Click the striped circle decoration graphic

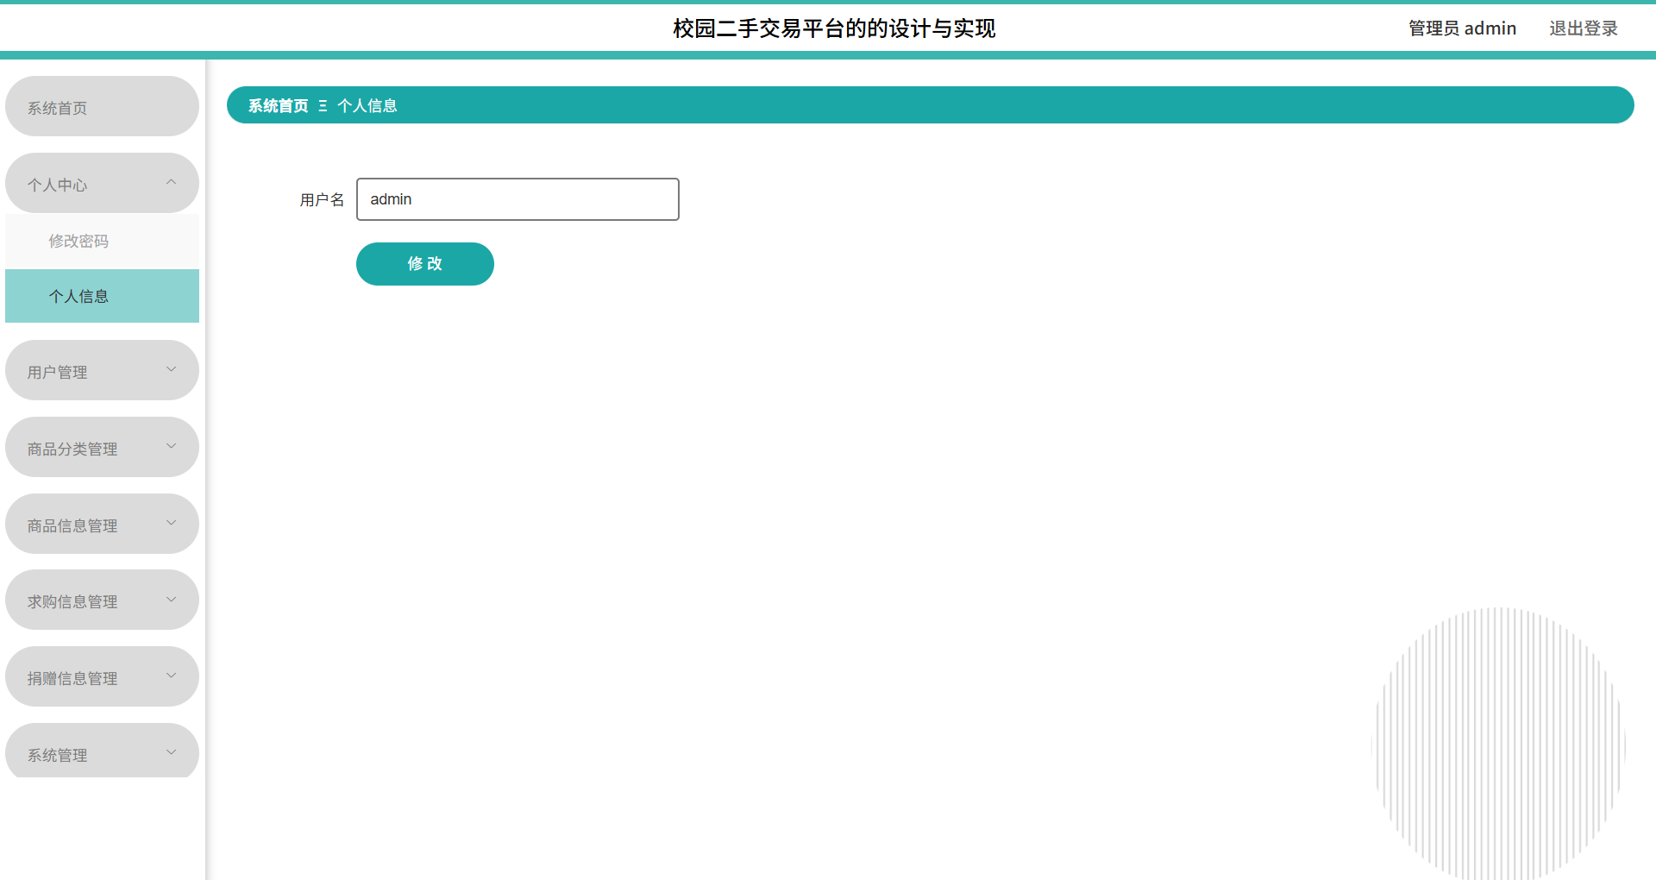point(1498,740)
